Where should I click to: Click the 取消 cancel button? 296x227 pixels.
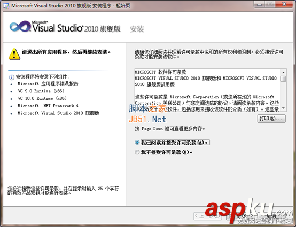(x=272, y=216)
